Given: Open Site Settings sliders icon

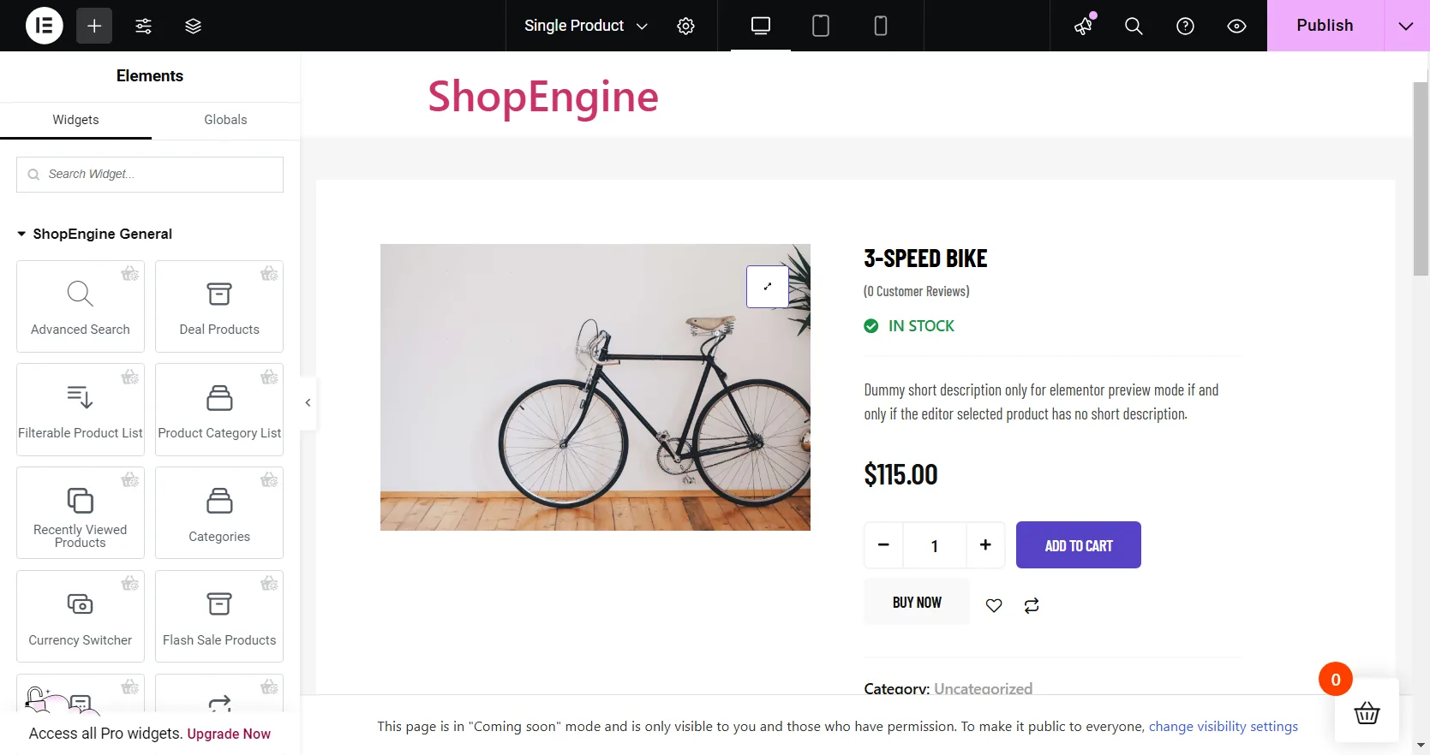Looking at the screenshot, I should 143,26.
